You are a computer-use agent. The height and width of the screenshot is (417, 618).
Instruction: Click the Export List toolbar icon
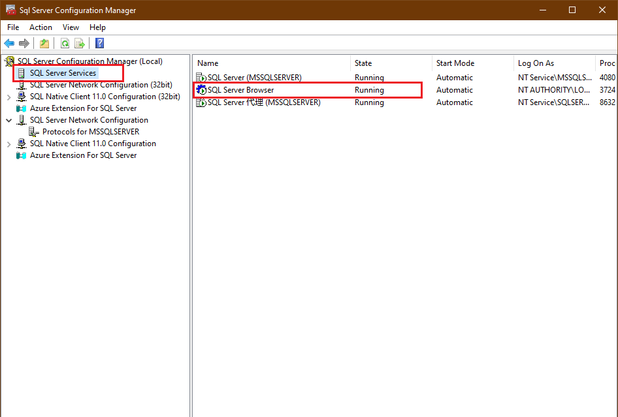coord(80,43)
